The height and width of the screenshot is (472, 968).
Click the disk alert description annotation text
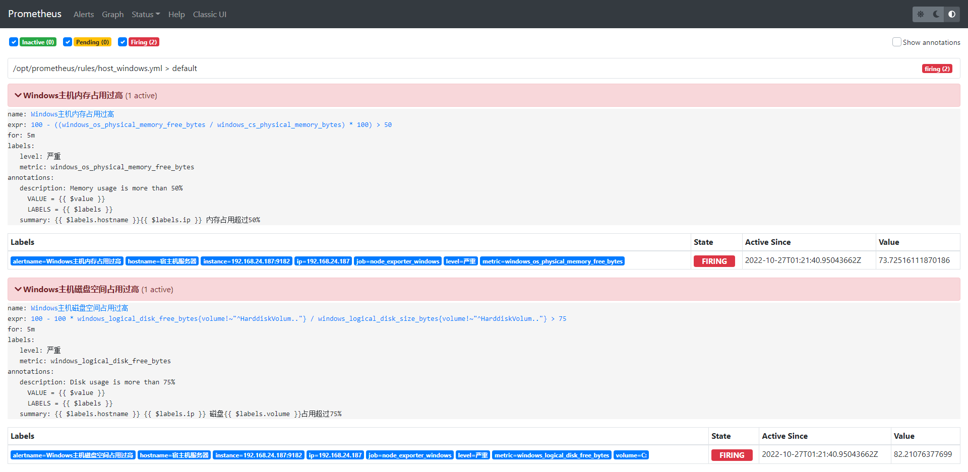point(97,382)
